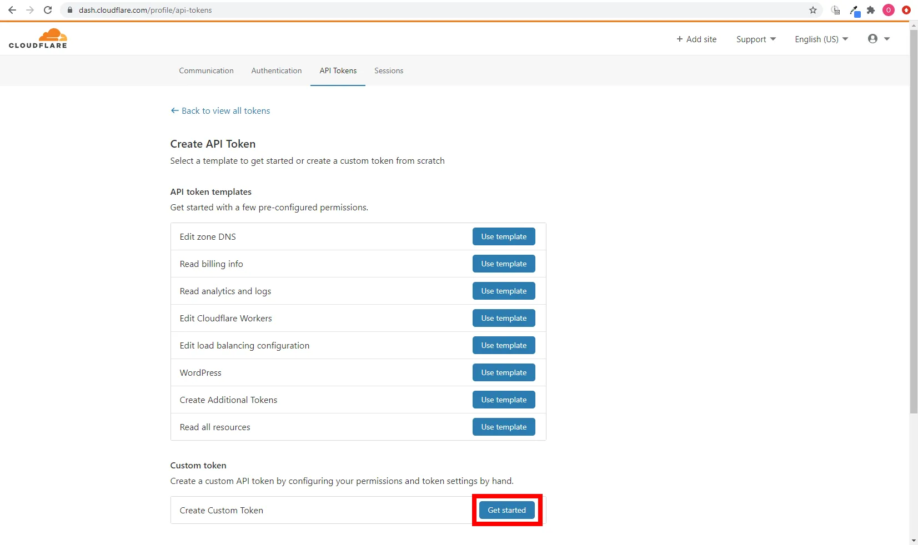Open the Authentication tab
The width and height of the screenshot is (918, 545).
point(277,70)
